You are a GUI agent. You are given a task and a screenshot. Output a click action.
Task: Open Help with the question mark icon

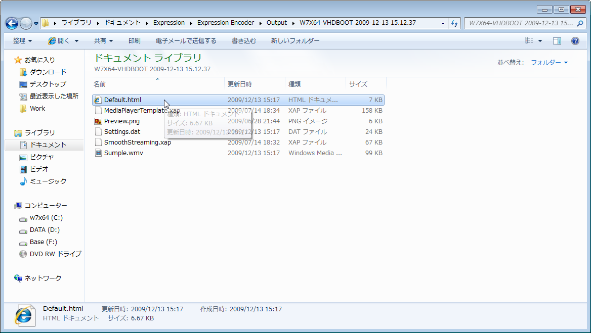click(x=575, y=41)
